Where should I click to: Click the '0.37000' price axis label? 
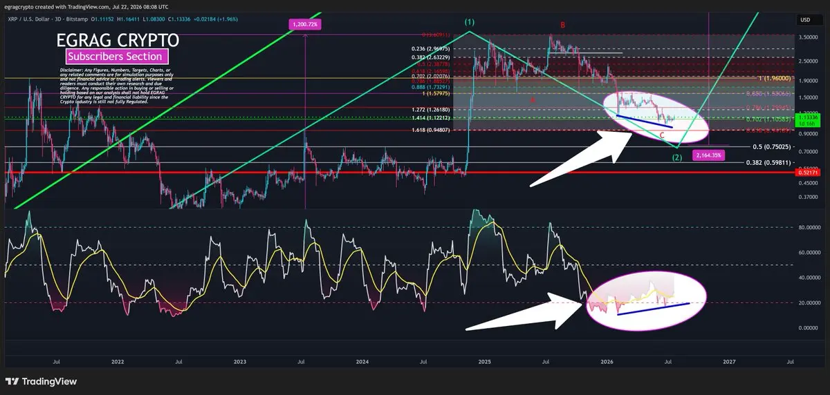tap(808, 197)
